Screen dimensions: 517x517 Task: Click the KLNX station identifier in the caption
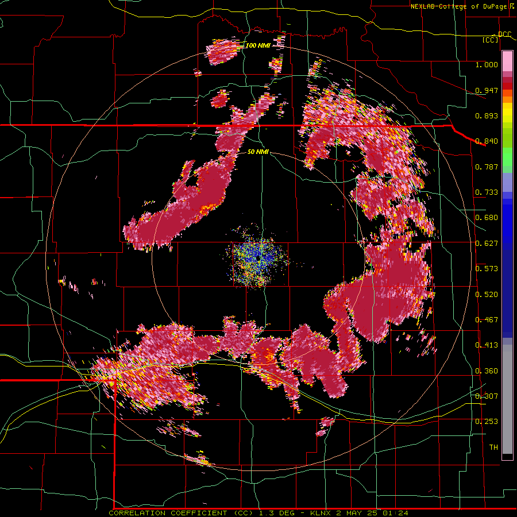[322, 513]
